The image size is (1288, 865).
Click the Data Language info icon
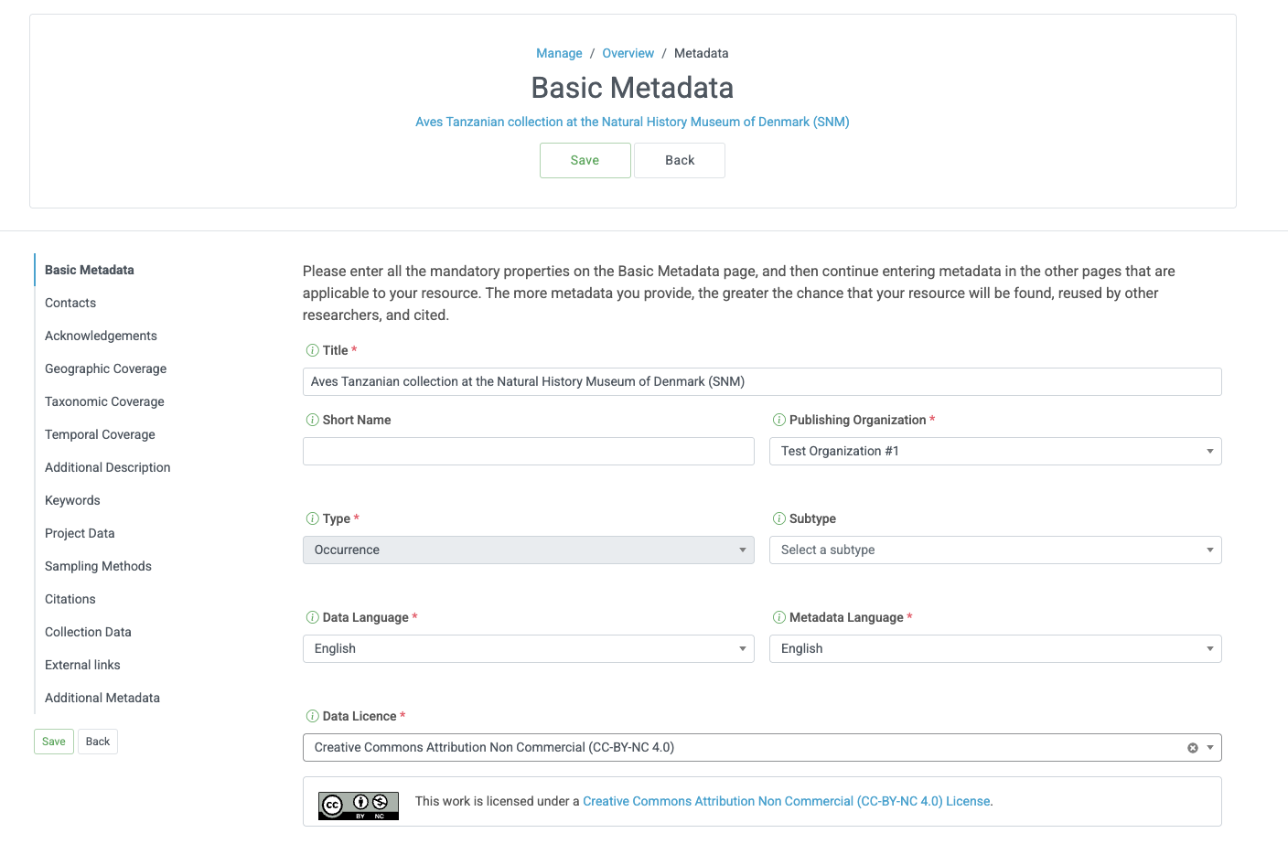coord(311,617)
